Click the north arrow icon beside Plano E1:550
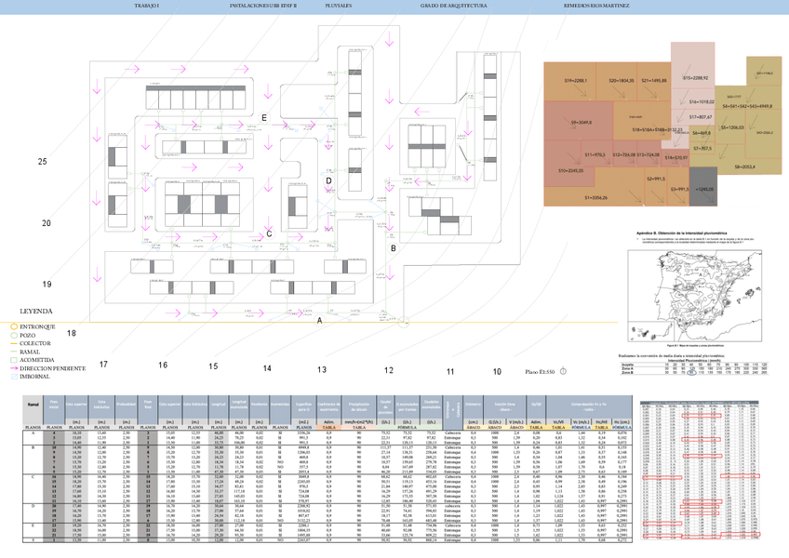Viewport: 789px width, 558px height. coord(563,371)
